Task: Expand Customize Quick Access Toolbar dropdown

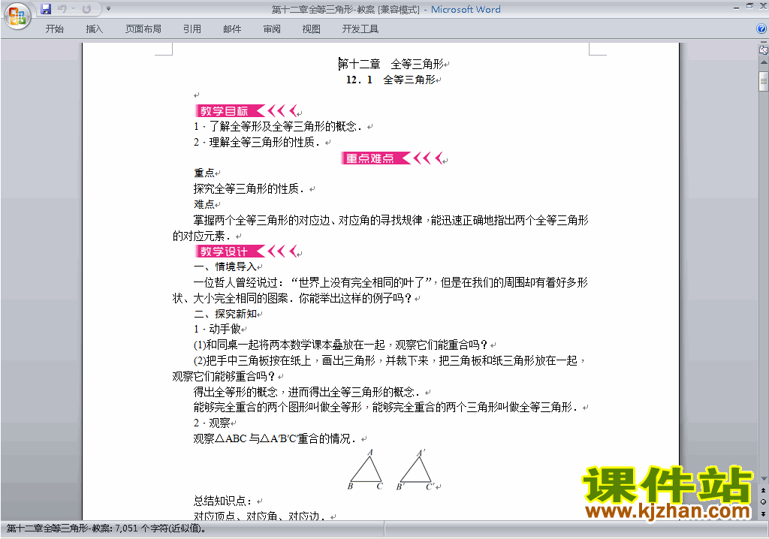Action: (x=108, y=8)
